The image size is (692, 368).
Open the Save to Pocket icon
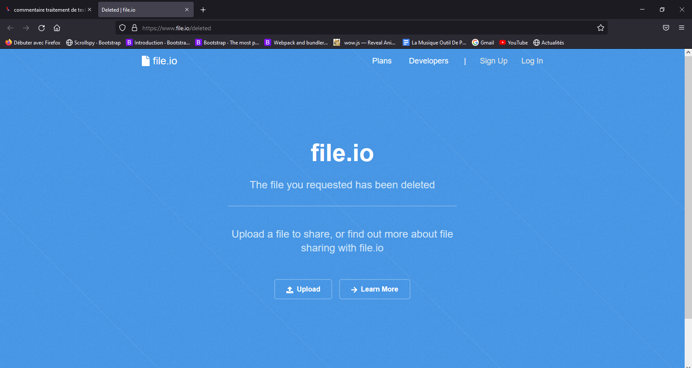point(666,28)
